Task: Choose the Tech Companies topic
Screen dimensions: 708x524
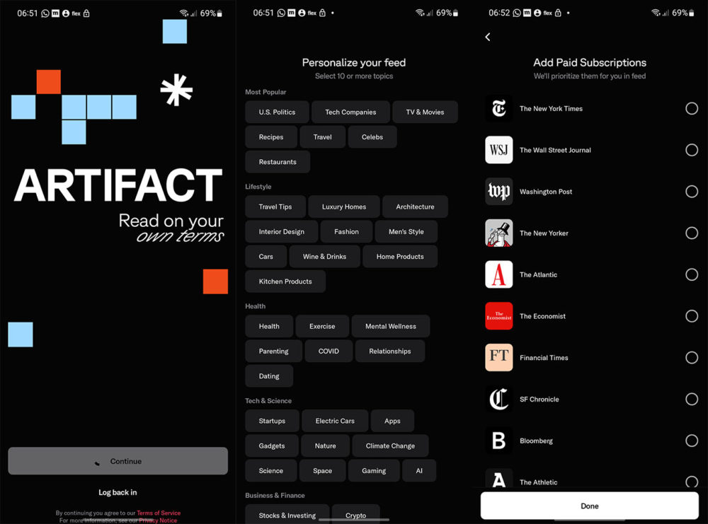Action: (350, 112)
